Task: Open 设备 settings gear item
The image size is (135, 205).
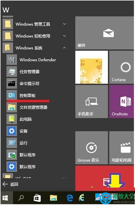Action: click(35, 131)
